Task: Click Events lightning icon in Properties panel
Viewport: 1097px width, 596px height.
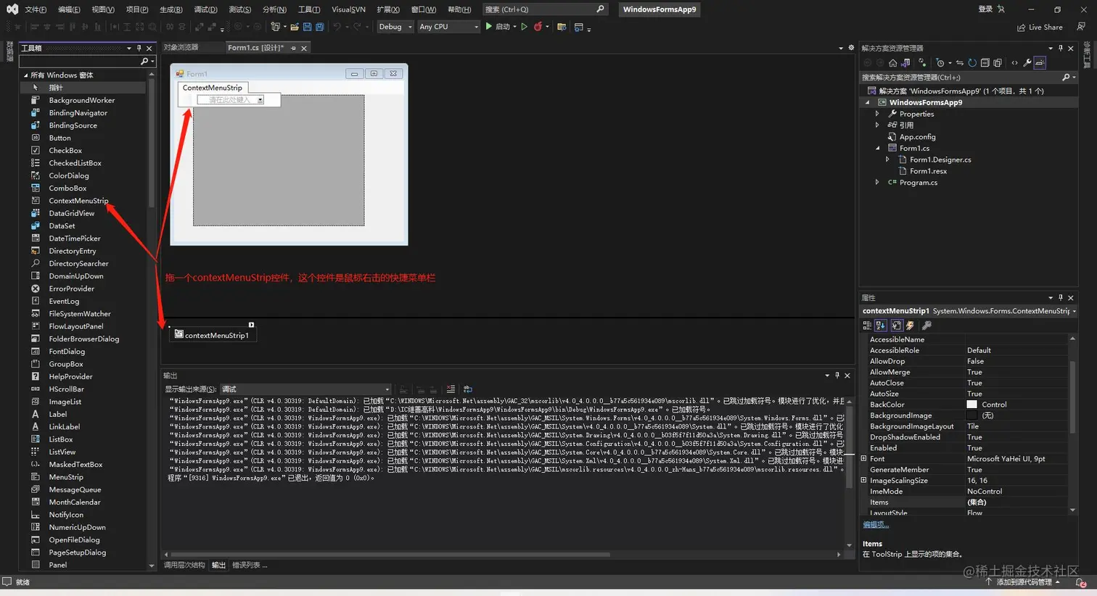Action: click(x=910, y=326)
